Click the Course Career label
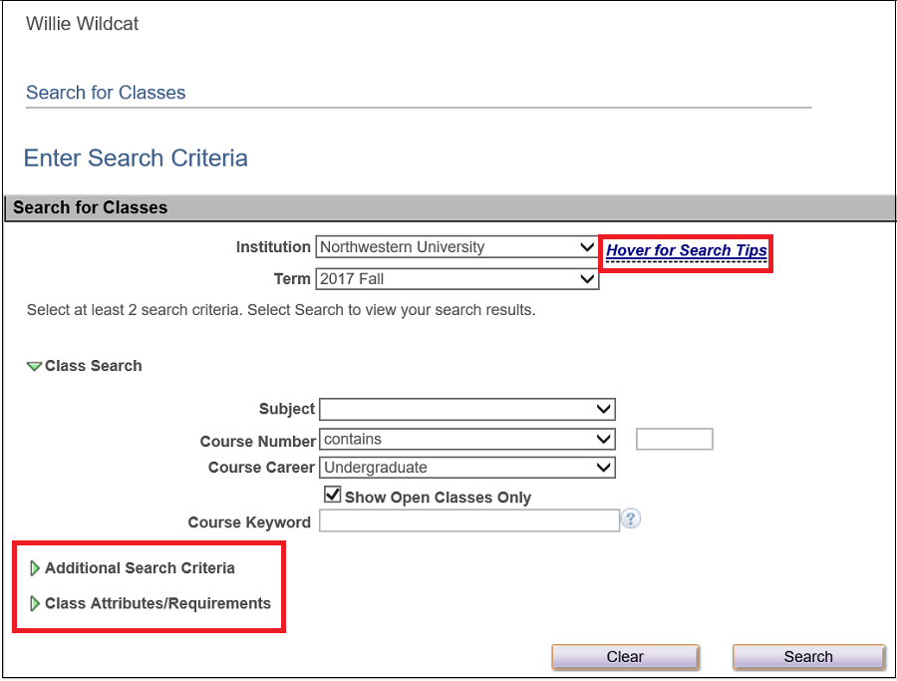This screenshot has width=897, height=681. coord(261,468)
